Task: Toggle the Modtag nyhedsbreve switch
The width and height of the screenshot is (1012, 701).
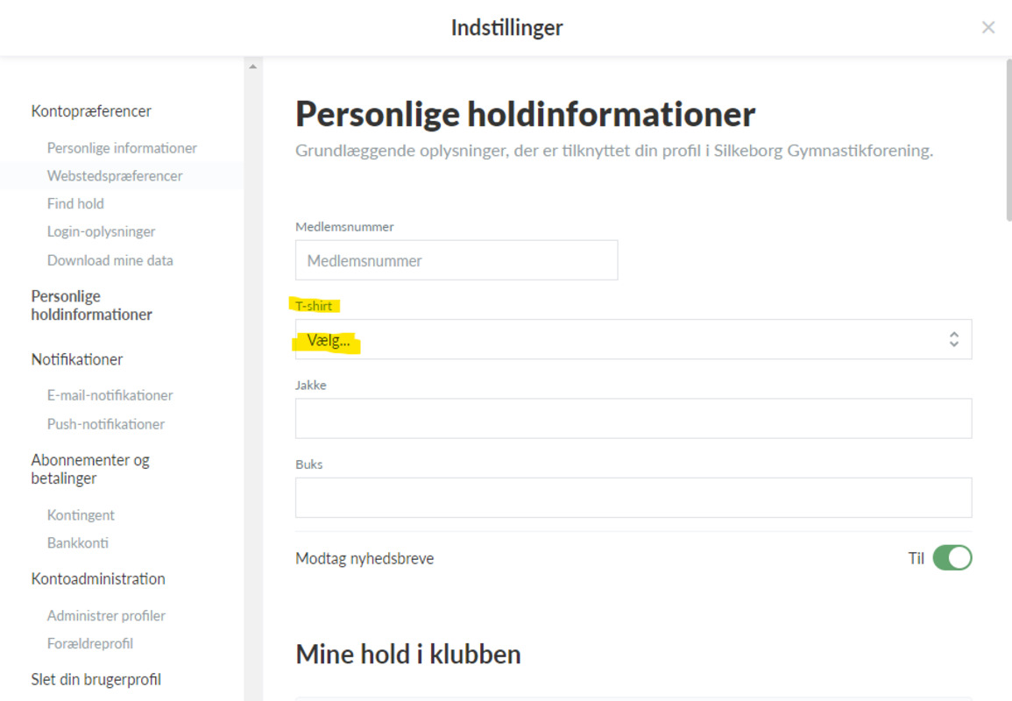Action: tap(952, 557)
